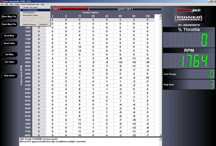The width and height of the screenshot is (216, 146).
Task: Click the Get Table button
Action: click(x=10, y=62)
